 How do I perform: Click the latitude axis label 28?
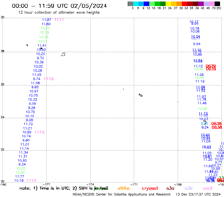point(2,51)
